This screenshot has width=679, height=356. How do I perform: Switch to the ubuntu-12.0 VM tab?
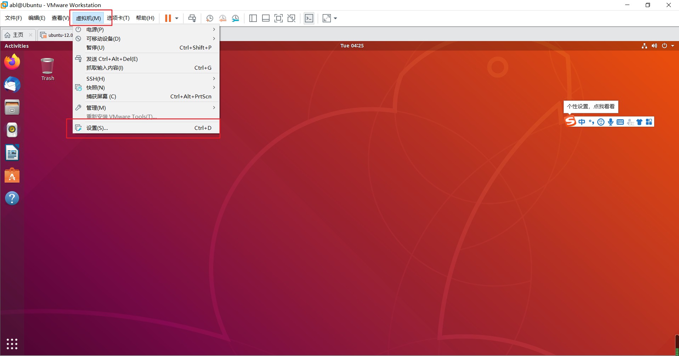pyautogui.click(x=57, y=35)
